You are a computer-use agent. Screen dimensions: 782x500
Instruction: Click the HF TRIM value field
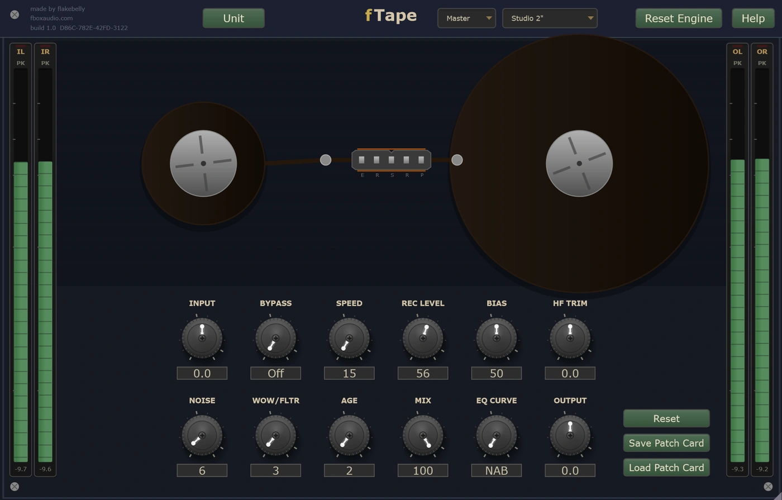[x=570, y=373]
